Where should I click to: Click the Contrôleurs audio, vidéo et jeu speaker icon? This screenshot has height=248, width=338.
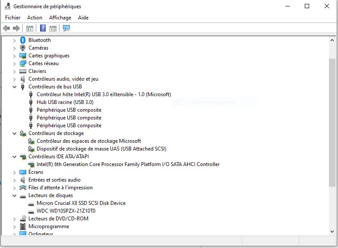point(22,79)
